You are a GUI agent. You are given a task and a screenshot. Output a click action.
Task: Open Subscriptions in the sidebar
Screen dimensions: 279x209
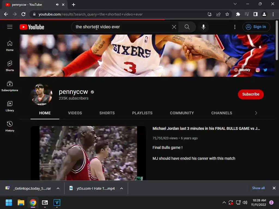10,86
